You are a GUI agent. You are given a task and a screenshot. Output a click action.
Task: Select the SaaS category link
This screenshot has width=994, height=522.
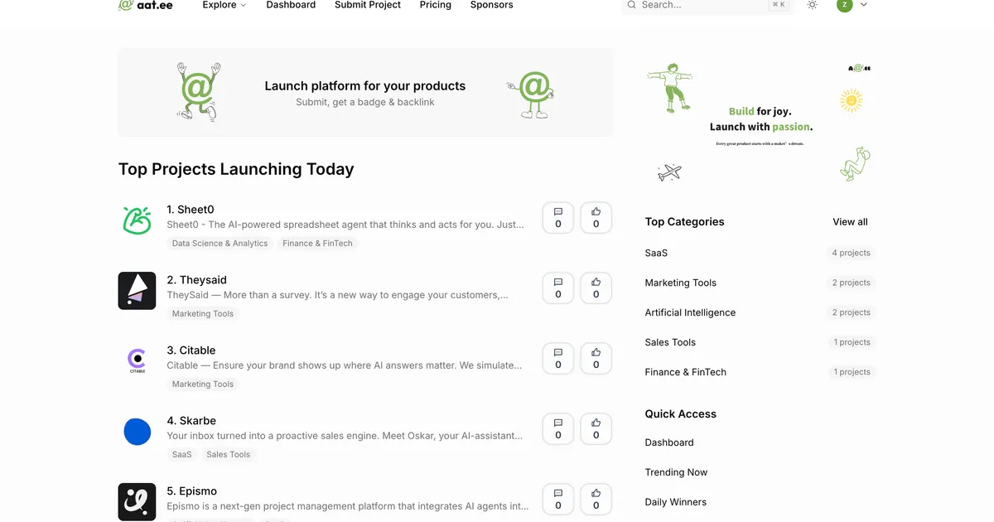coord(656,253)
